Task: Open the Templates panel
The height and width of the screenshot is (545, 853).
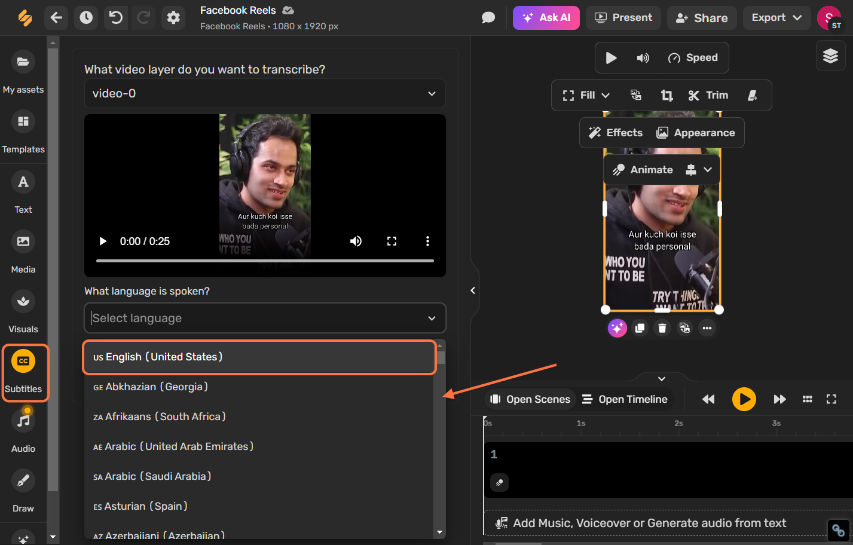Action: [x=23, y=133]
